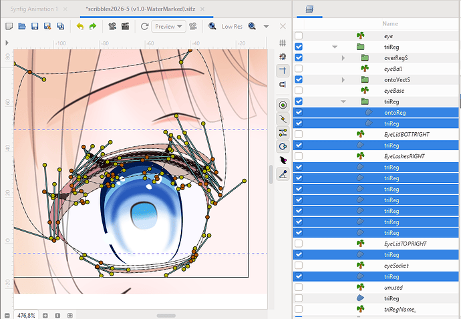
Task: Redo the last undone action
Action: click(x=93, y=26)
